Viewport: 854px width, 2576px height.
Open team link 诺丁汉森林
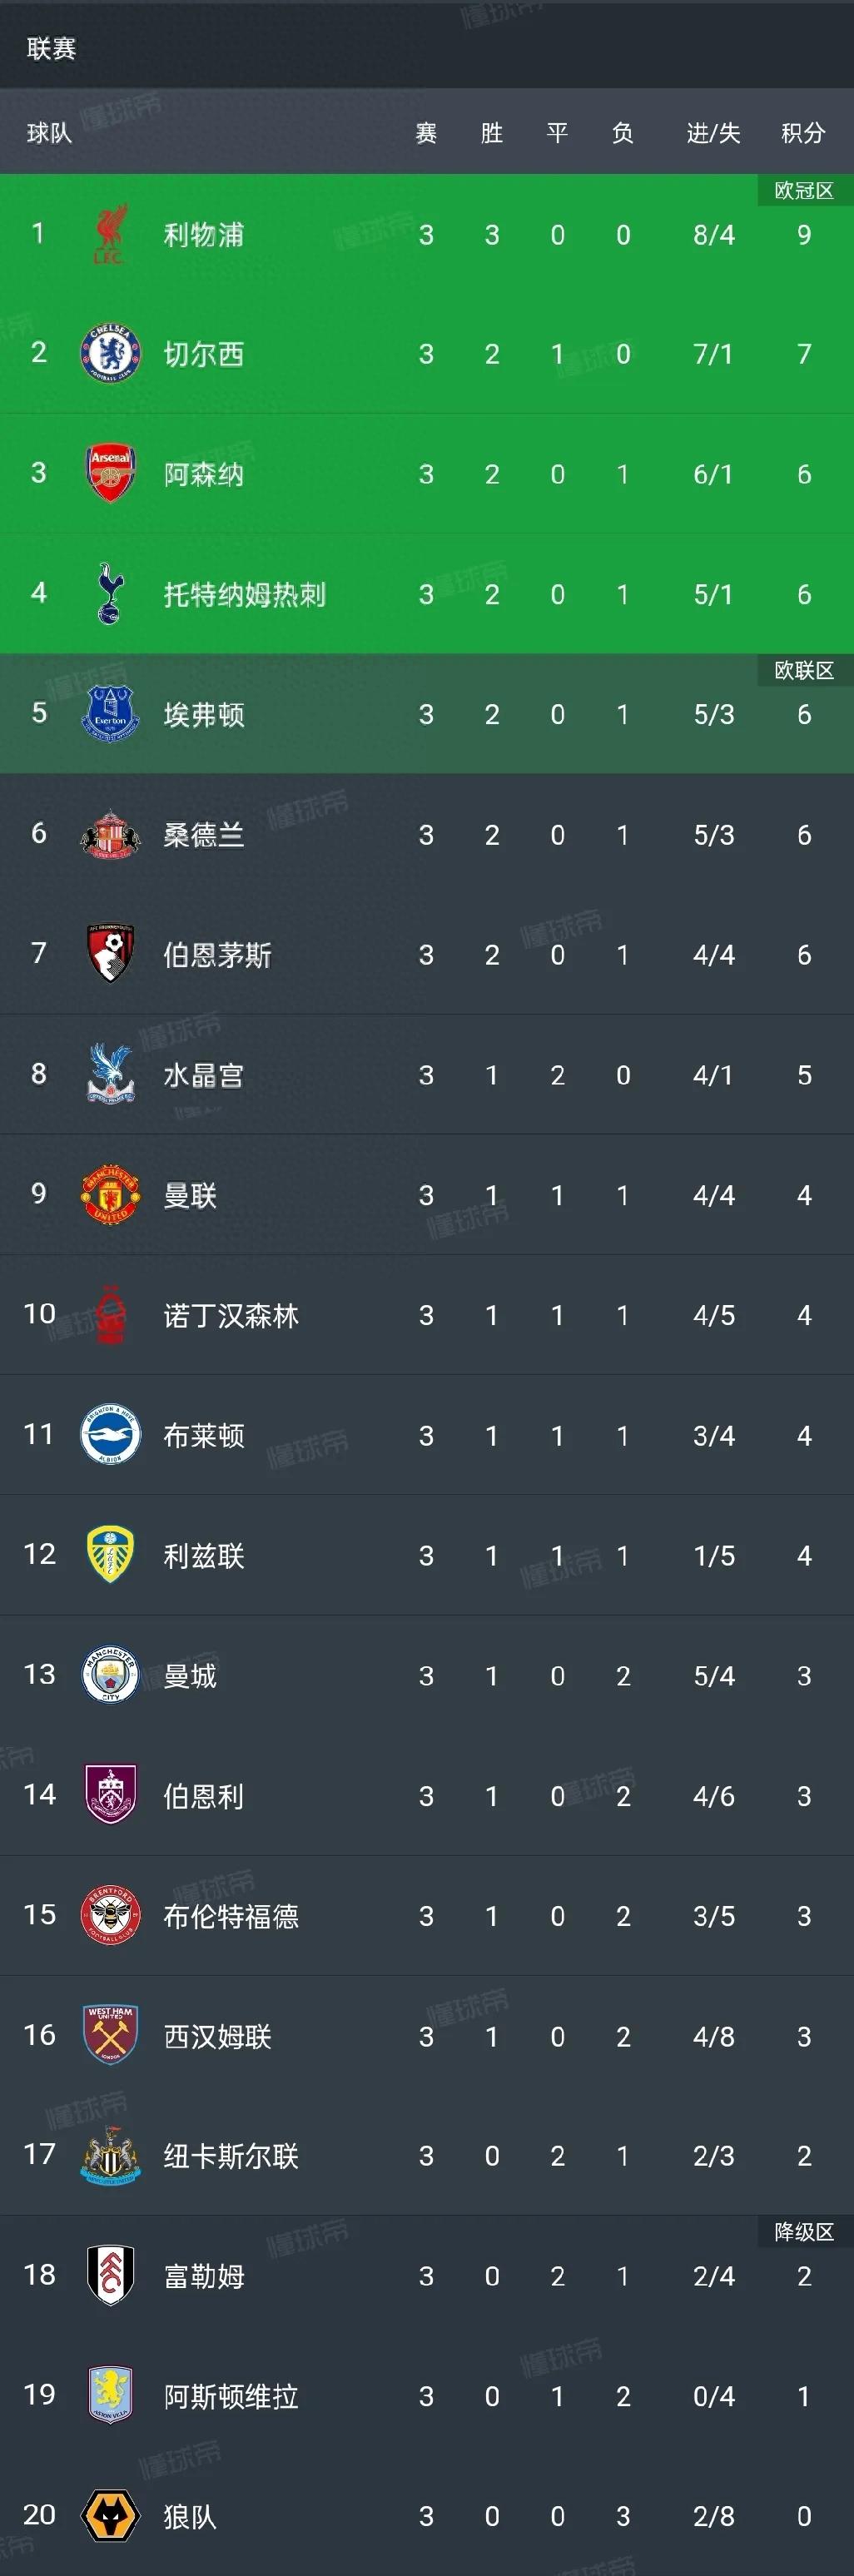[x=231, y=1315]
